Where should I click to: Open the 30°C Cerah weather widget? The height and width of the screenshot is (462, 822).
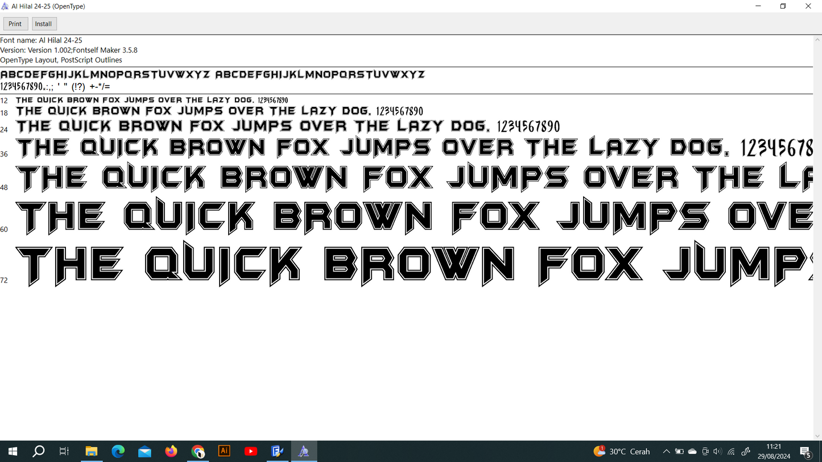[x=622, y=452]
